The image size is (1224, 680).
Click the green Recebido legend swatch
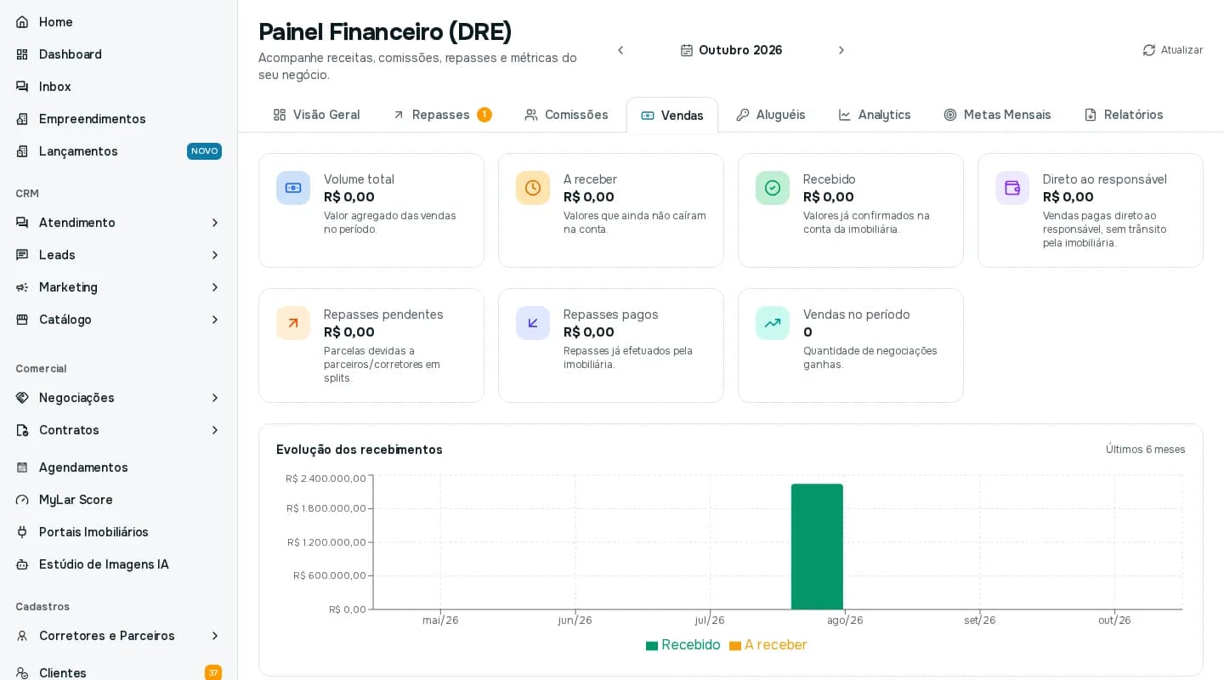(652, 646)
